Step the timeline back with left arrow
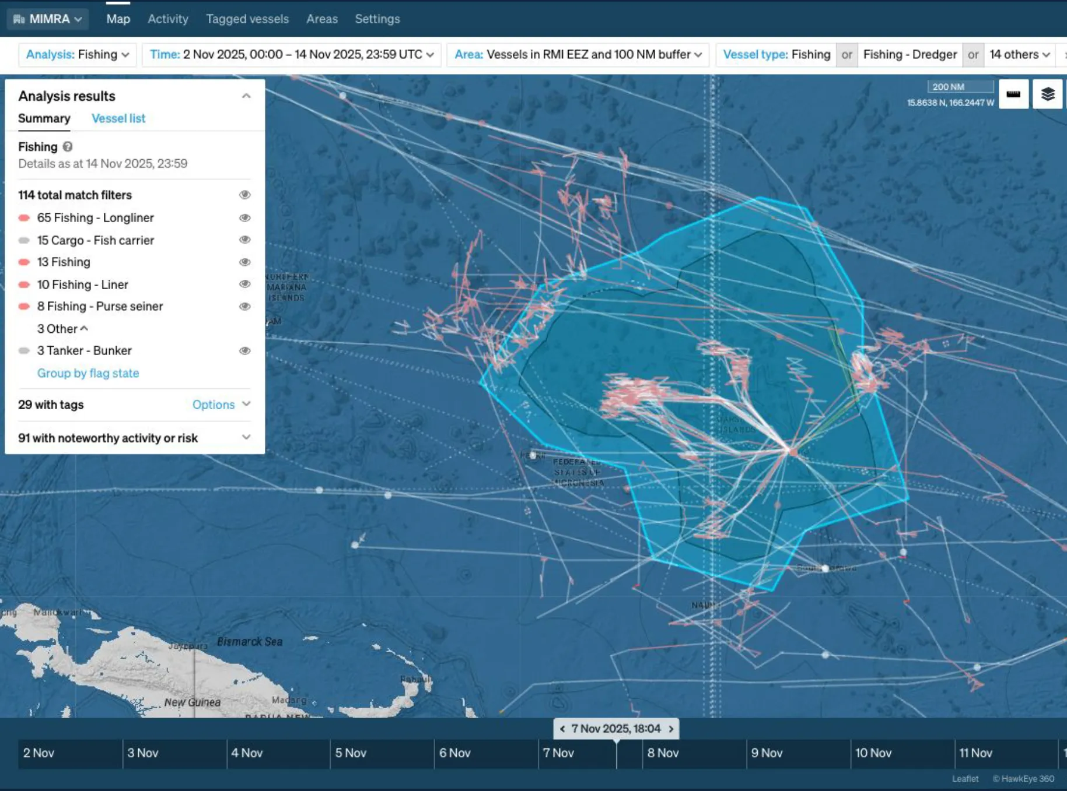The width and height of the screenshot is (1067, 791). pos(562,729)
